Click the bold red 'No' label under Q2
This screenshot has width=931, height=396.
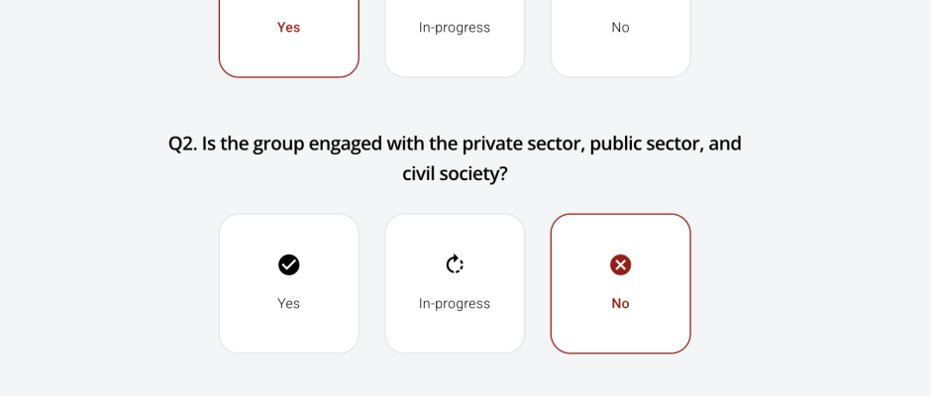[x=620, y=303]
